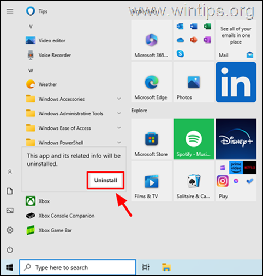
Task: Open Xbox Console Companion
Action: pos(73,216)
